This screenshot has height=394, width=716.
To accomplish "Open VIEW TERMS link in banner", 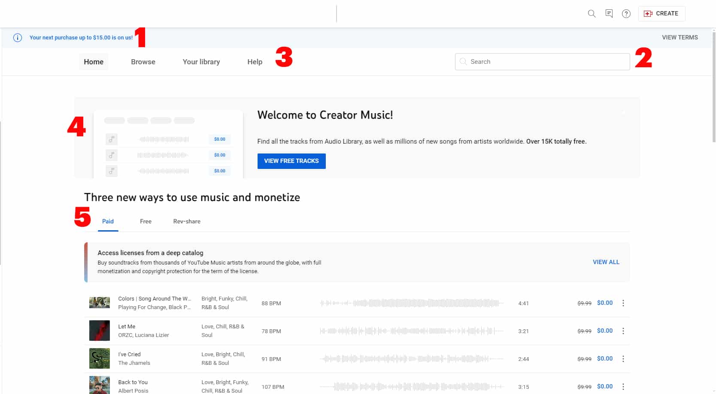I will point(680,38).
